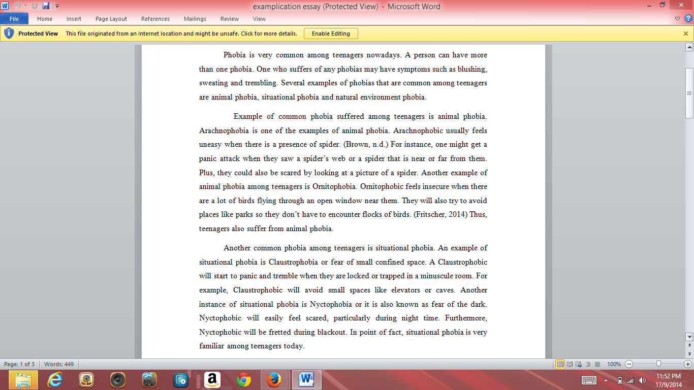Viewport: 694px width, 390px height.
Task: Open Google Chrome from the taskbar
Action: (x=244, y=380)
